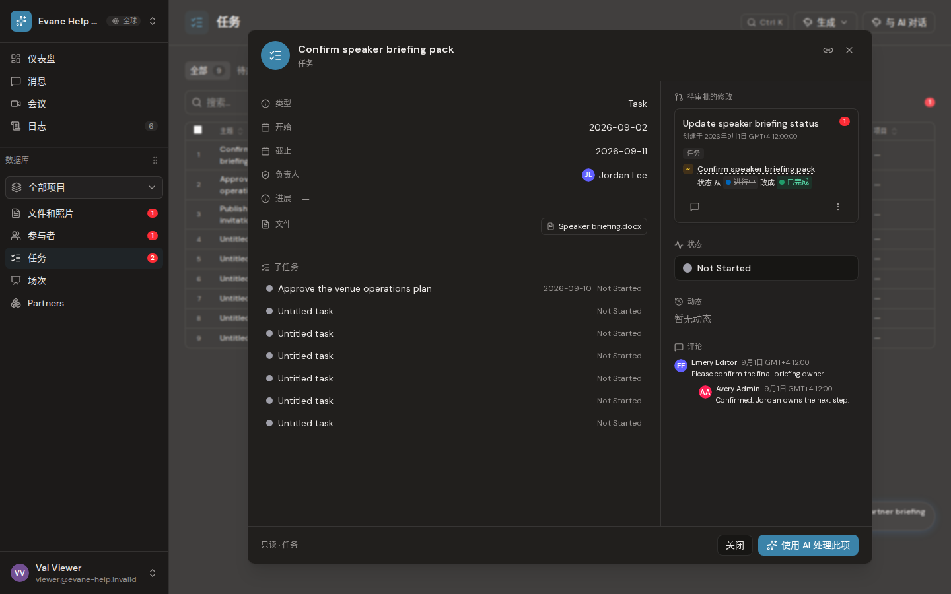Click the 任务 page header icon
This screenshot has height=594, width=951.
pos(197,22)
